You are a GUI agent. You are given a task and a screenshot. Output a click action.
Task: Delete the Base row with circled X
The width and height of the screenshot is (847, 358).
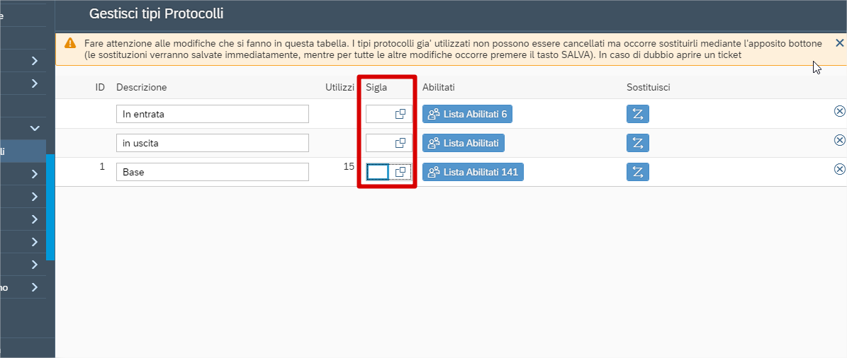[x=839, y=169]
